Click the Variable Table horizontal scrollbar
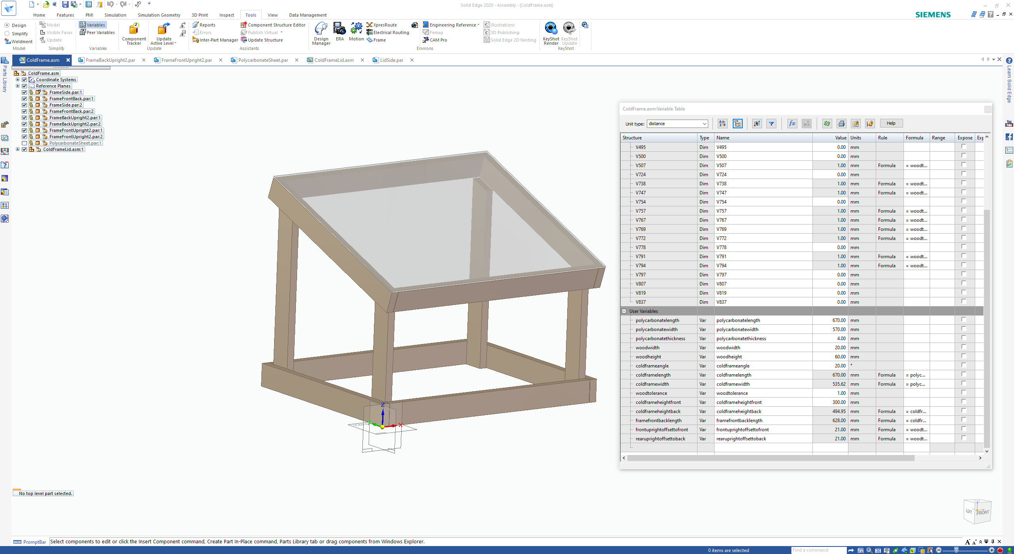Image resolution: width=1014 pixels, height=554 pixels. [770, 458]
